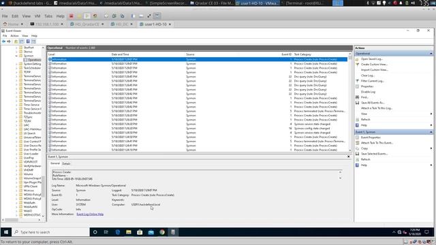
Task: Click the VMware play/resume icon
Action: pyautogui.click(x=87, y=16)
